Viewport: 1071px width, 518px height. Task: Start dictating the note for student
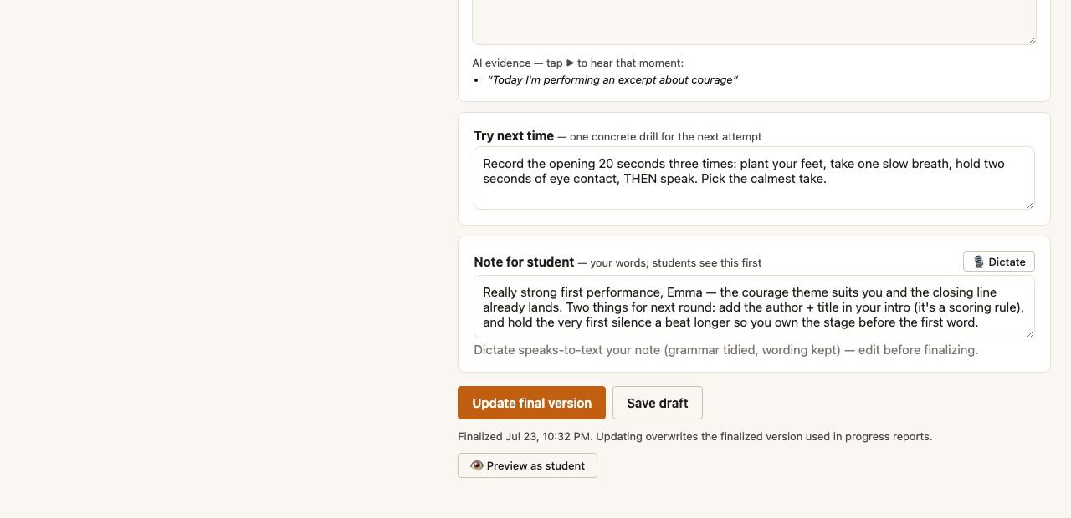pyautogui.click(x=999, y=262)
